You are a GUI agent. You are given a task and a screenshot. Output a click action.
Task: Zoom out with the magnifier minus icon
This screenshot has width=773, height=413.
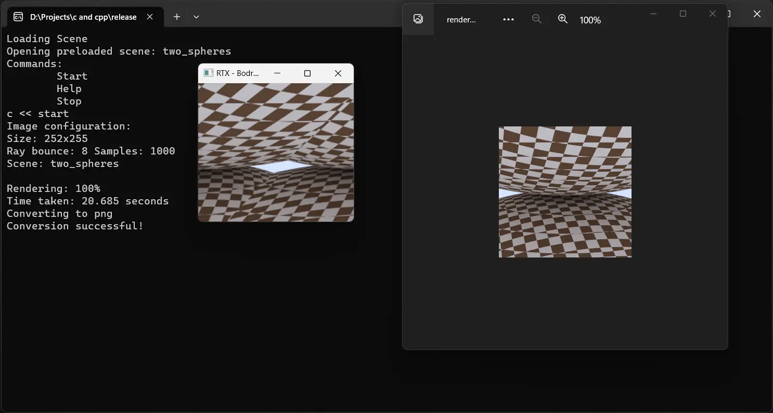click(x=536, y=19)
